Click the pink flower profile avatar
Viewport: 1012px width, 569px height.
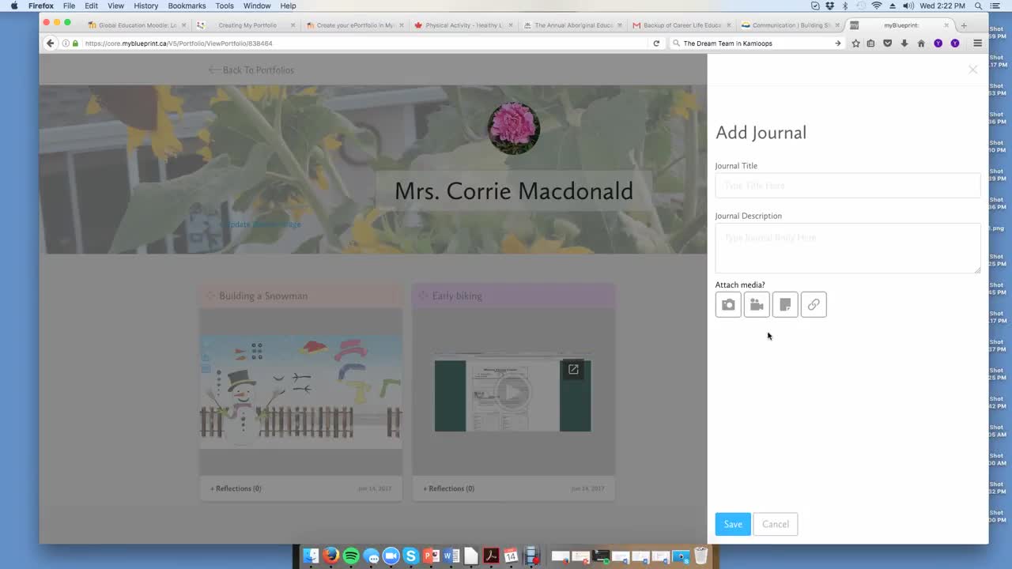pyautogui.click(x=514, y=127)
